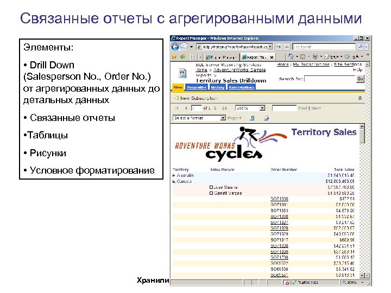Screen dimensions: 391x293
Task: Expand the Australia territory row
Action: 174,175
